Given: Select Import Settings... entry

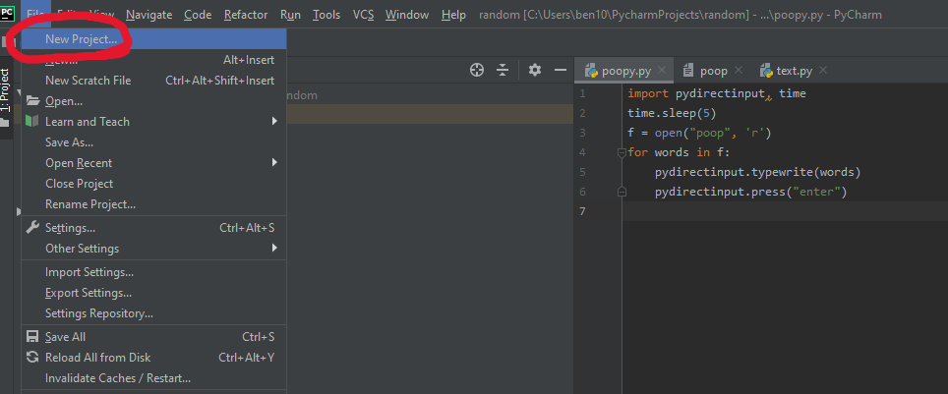Looking at the screenshot, I should 154,272.
